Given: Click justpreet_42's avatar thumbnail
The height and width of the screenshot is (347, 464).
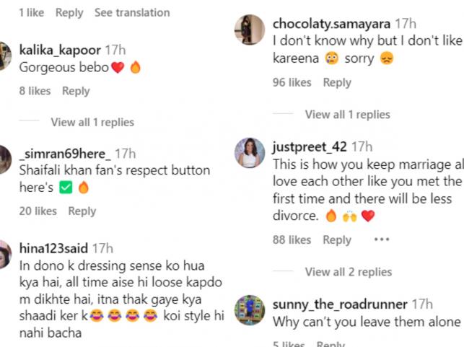Looking at the screenshot, I should [250, 152].
